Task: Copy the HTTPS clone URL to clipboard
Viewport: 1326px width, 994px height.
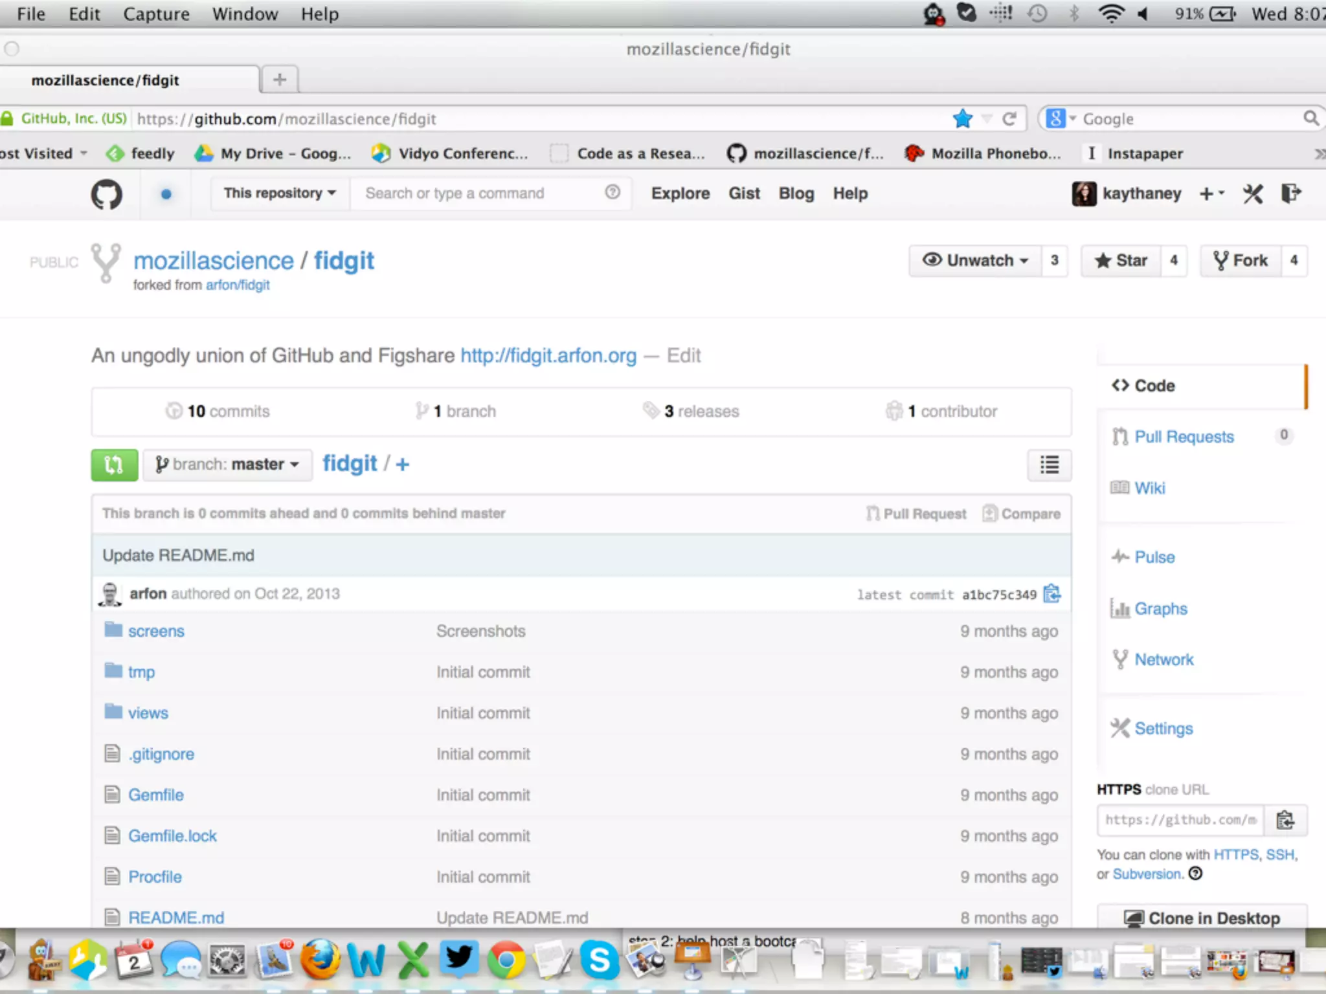Action: pos(1285,820)
